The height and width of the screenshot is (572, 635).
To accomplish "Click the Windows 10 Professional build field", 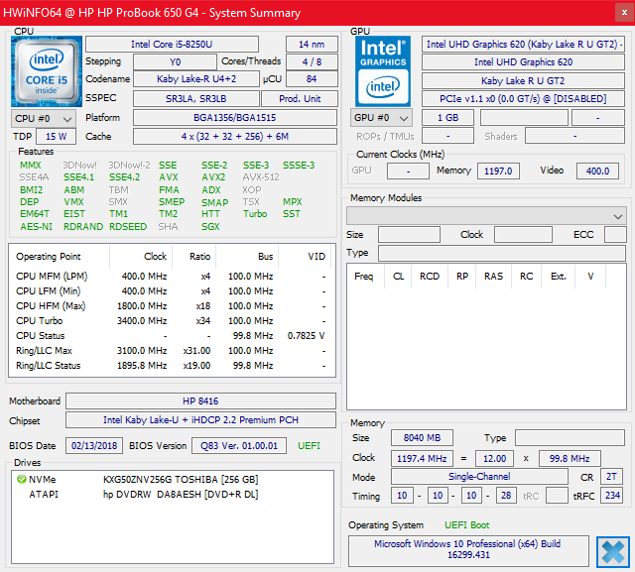I will [x=468, y=549].
